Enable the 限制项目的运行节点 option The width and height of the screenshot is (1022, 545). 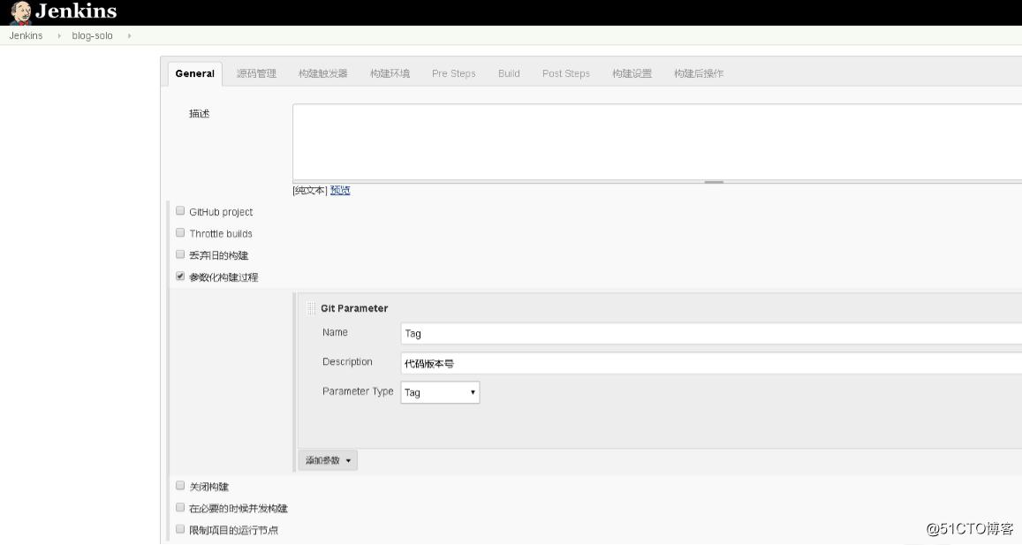click(180, 528)
